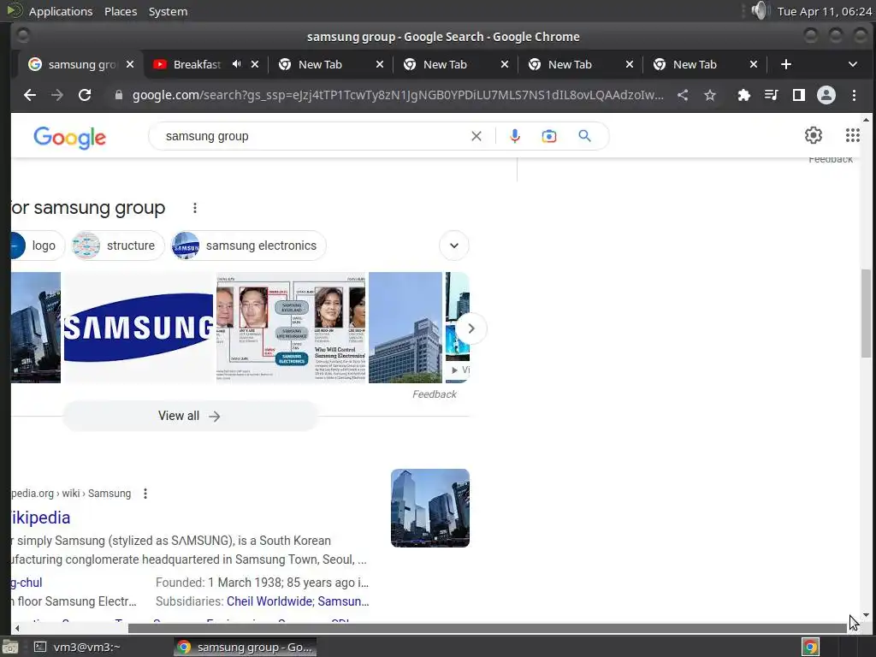Open the Samsung blue logo image

(138, 328)
